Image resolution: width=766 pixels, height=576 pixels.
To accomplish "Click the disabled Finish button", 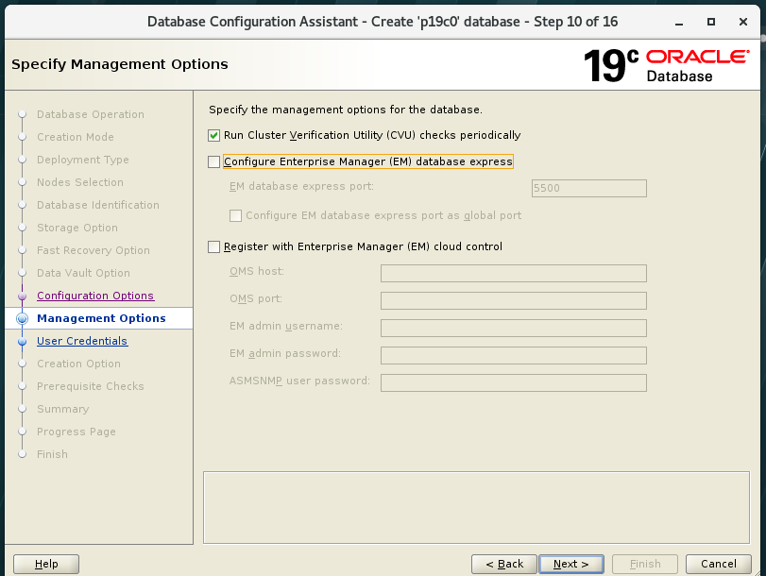I will coord(645,564).
